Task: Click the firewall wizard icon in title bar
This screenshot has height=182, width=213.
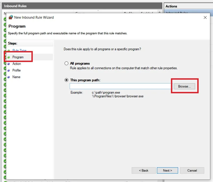Action: pyautogui.click(x=11, y=17)
